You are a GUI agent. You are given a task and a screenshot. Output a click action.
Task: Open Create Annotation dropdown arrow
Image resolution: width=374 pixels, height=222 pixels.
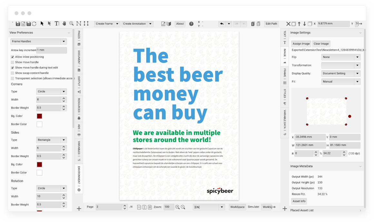coord(150,24)
